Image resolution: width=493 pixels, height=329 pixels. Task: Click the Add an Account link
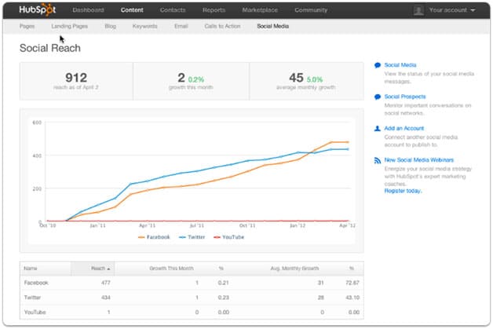[404, 128]
